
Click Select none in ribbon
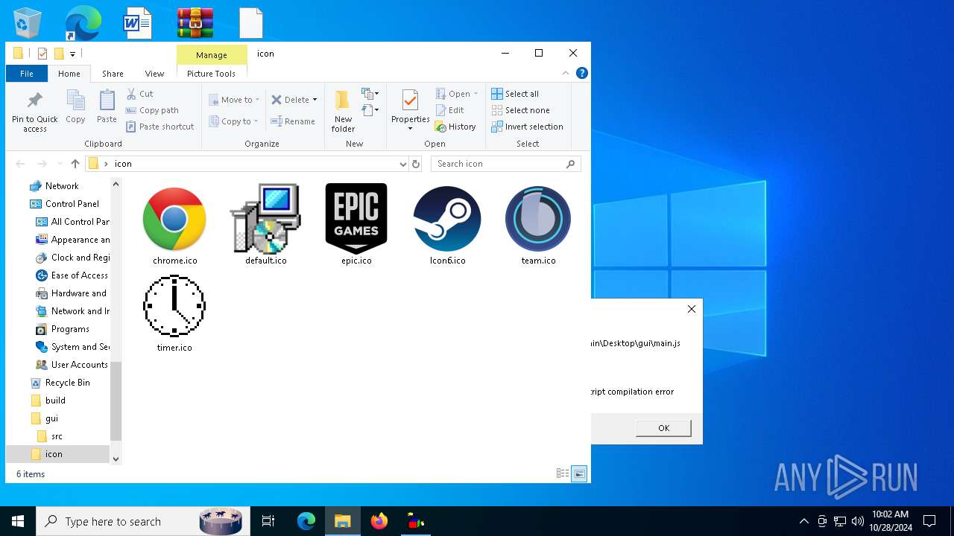[x=520, y=110]
